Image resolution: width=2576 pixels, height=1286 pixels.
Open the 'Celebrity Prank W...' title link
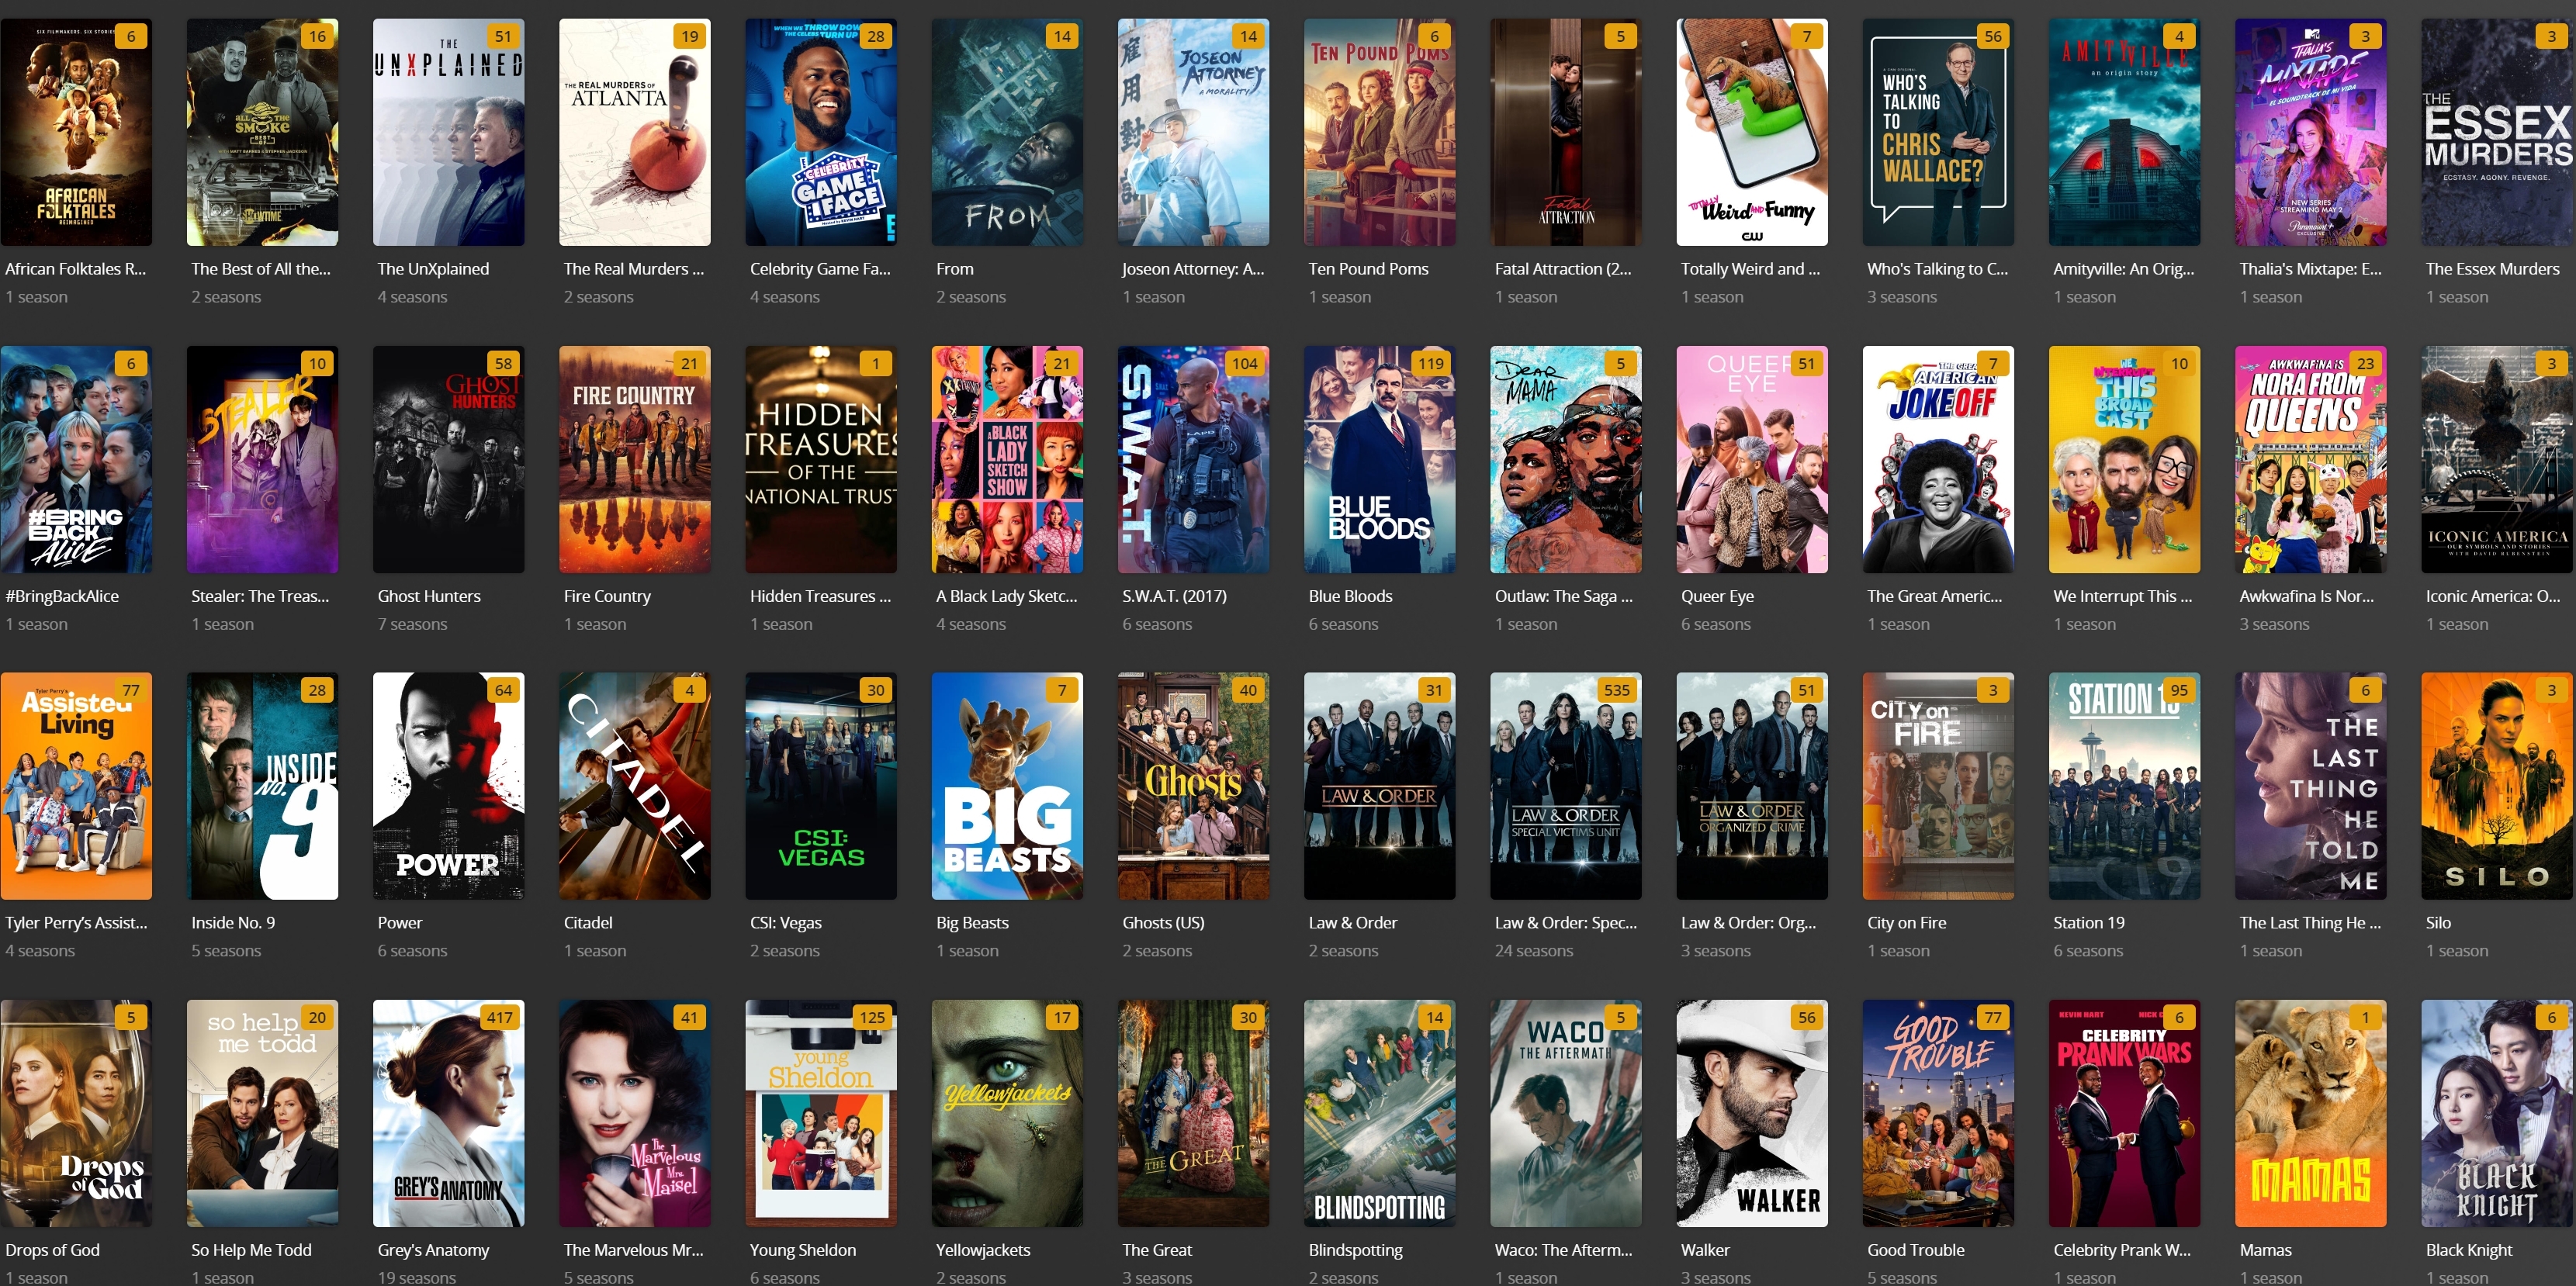pos(2121,1250)
